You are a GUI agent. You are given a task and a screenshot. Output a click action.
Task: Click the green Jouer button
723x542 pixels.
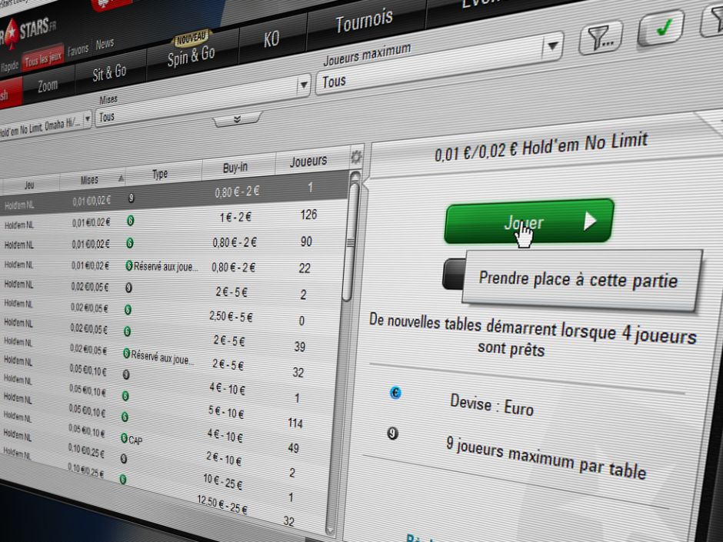[x=529, y=221]
